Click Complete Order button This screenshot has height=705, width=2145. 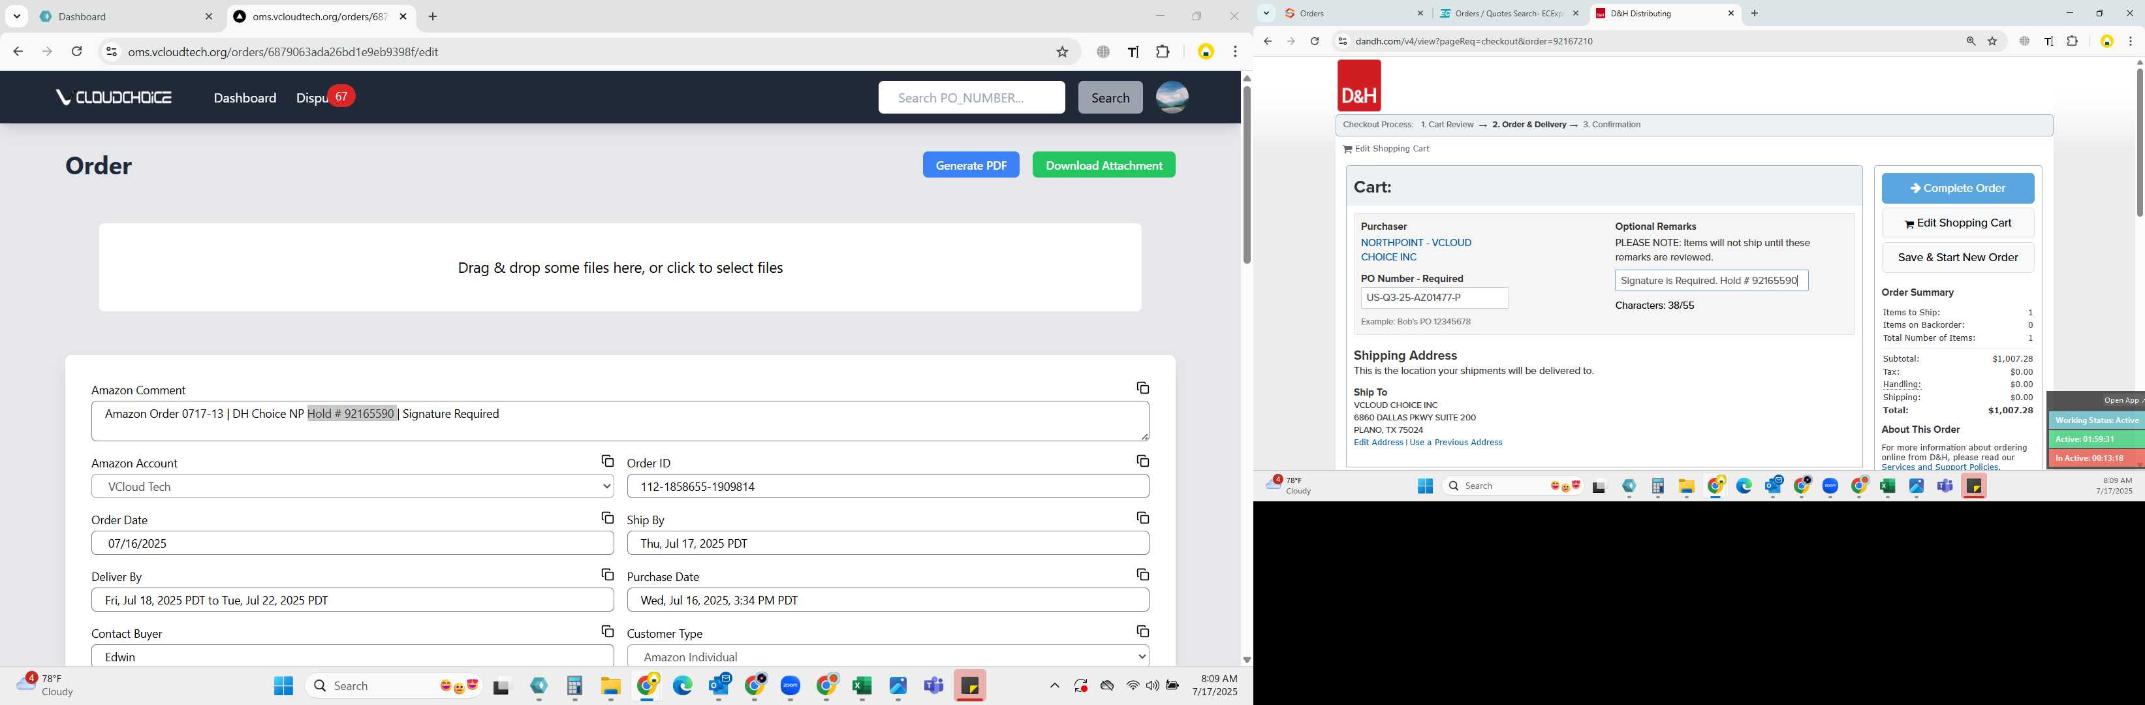pos(1957,188)
